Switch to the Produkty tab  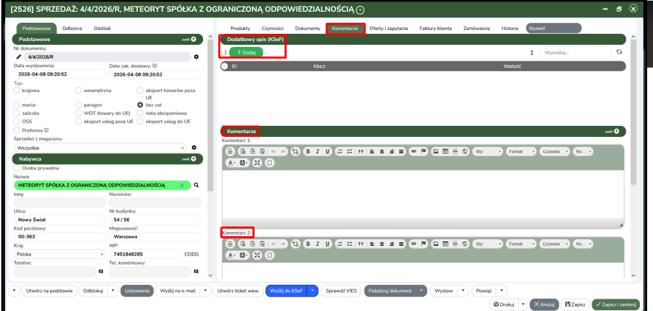click(240, 29)
